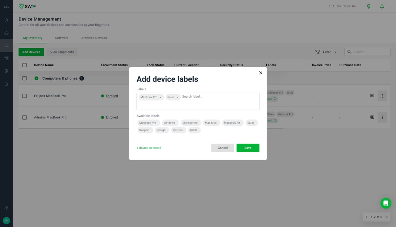Select the Devices sidebar icon

6,46
